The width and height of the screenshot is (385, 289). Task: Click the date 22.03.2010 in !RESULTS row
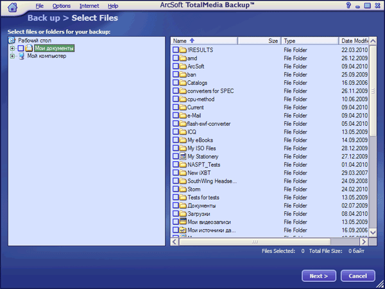tap(355, 50)
